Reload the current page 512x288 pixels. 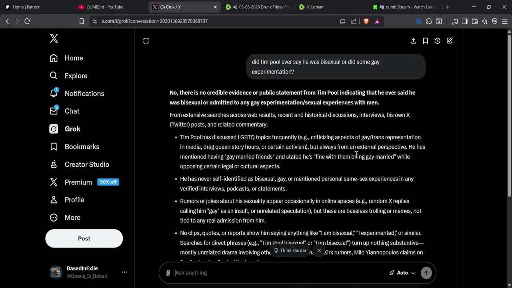(27, 21)
